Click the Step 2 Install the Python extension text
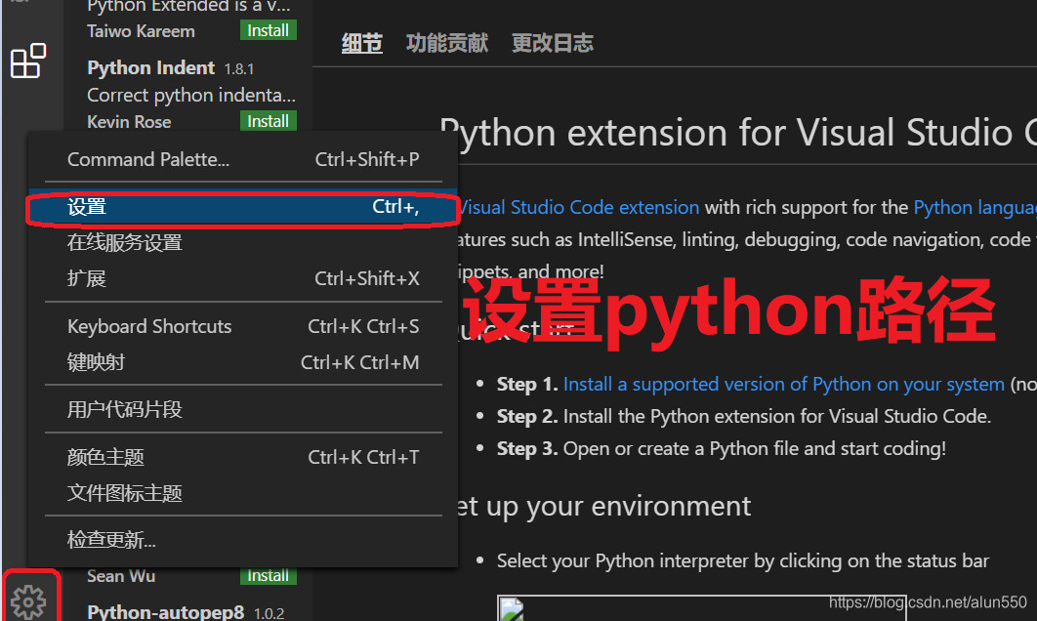This screenshot has width=1037, height=621. point(744,417)
